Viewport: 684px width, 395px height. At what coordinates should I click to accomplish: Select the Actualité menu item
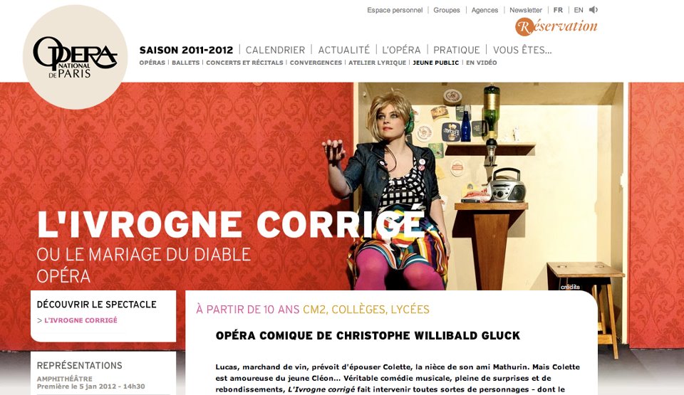343,50
